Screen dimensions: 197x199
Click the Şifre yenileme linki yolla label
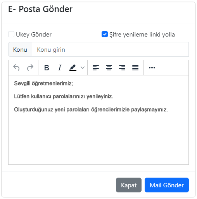point(142,35)
